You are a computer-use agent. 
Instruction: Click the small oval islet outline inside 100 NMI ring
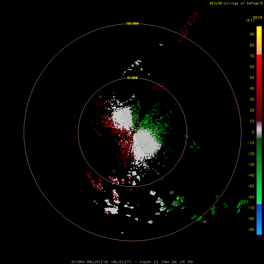pos(180,41)
